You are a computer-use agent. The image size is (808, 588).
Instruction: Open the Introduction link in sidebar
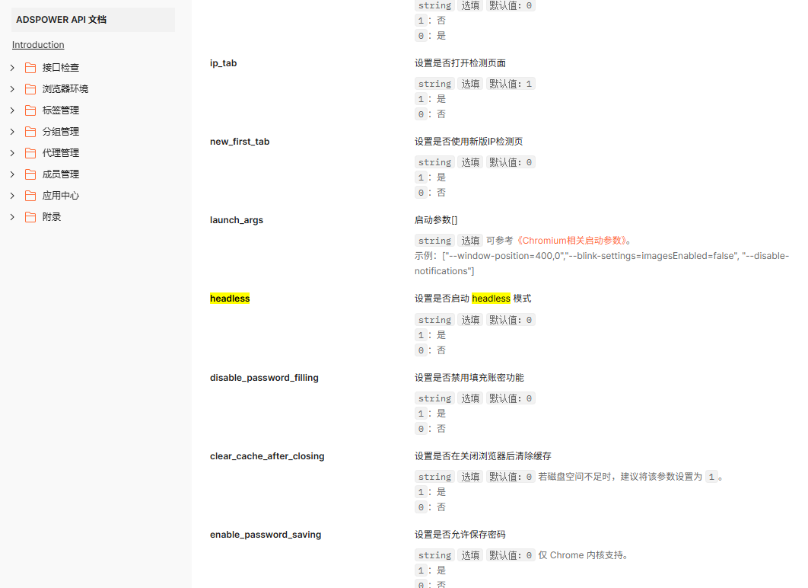click(38, 45)
